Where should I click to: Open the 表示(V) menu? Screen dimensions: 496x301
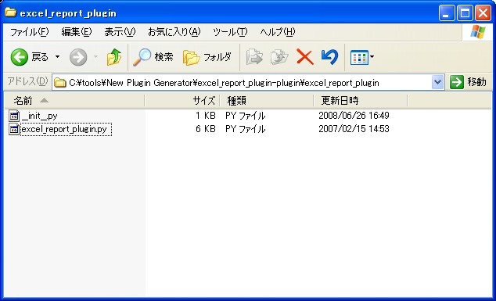point(120,32)
